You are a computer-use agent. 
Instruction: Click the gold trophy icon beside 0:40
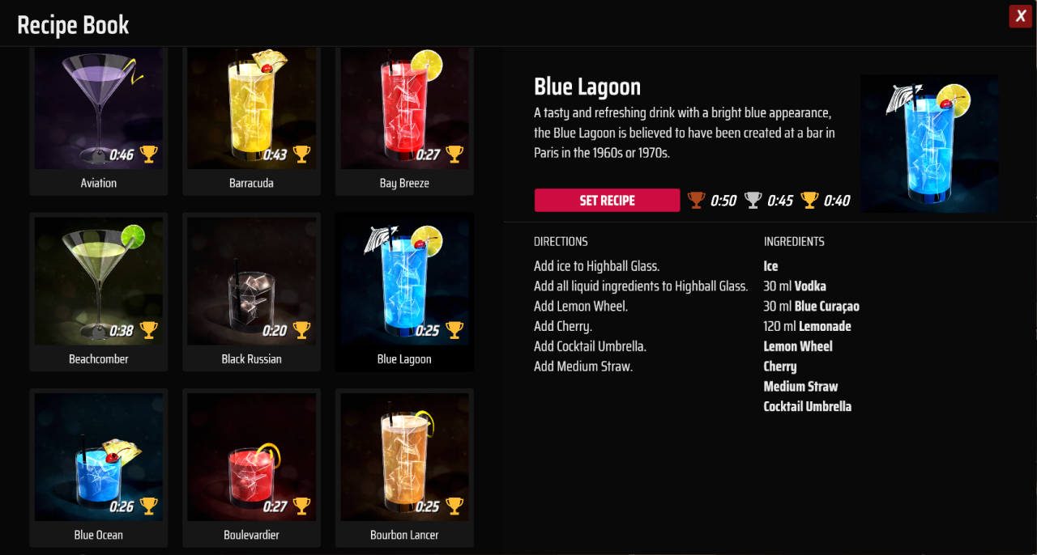pos(809,200)
